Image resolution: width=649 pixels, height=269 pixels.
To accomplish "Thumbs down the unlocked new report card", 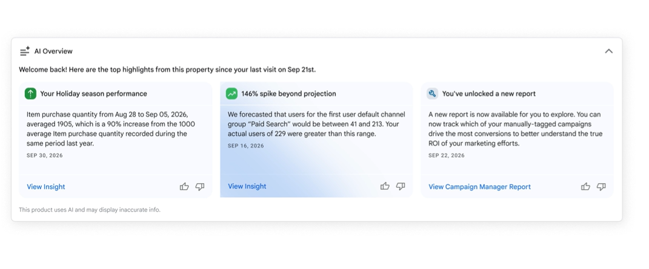I will coord(601,187).
